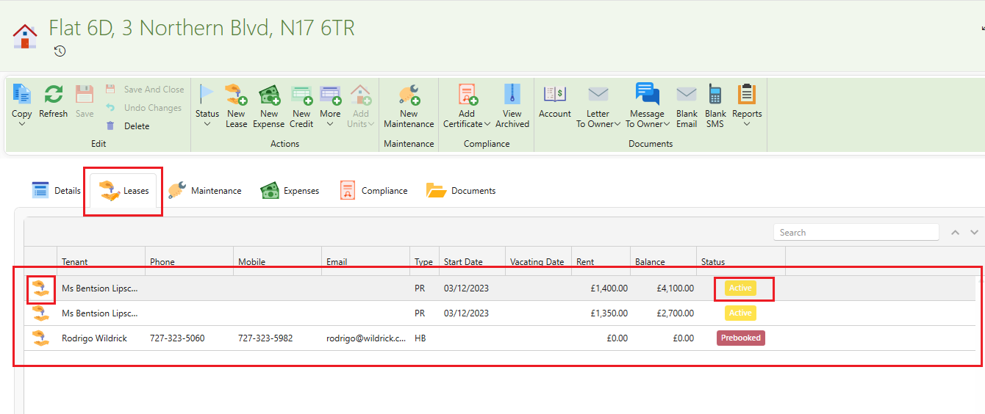Open the Reports dropdown menu
This screenshot has width=985, height=414.
point(747,123)
